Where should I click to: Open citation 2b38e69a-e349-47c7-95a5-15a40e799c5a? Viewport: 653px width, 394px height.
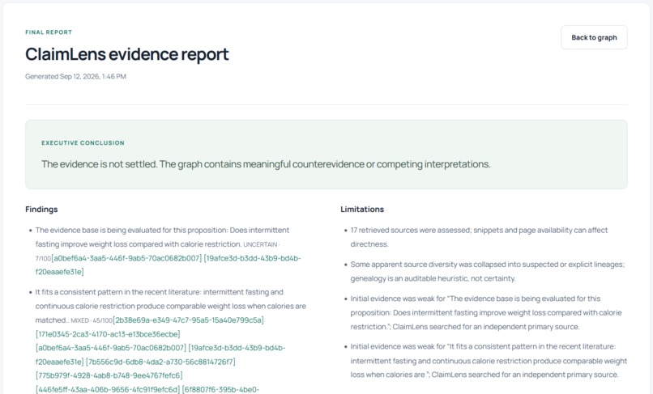188,320
